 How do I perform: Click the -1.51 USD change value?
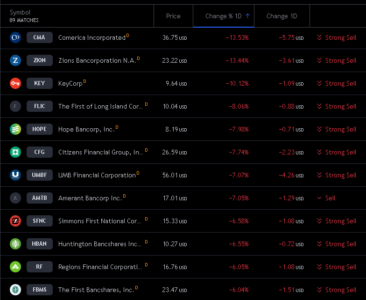click(x=291, y=290)
